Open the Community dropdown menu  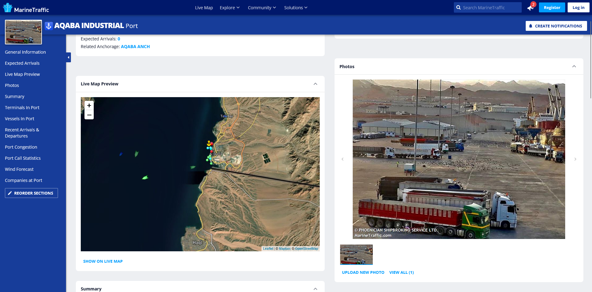coord(262,8)
